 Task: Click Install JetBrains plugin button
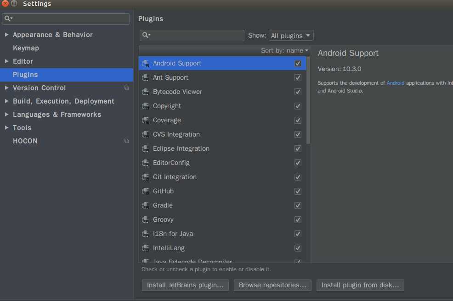[185, 285]
